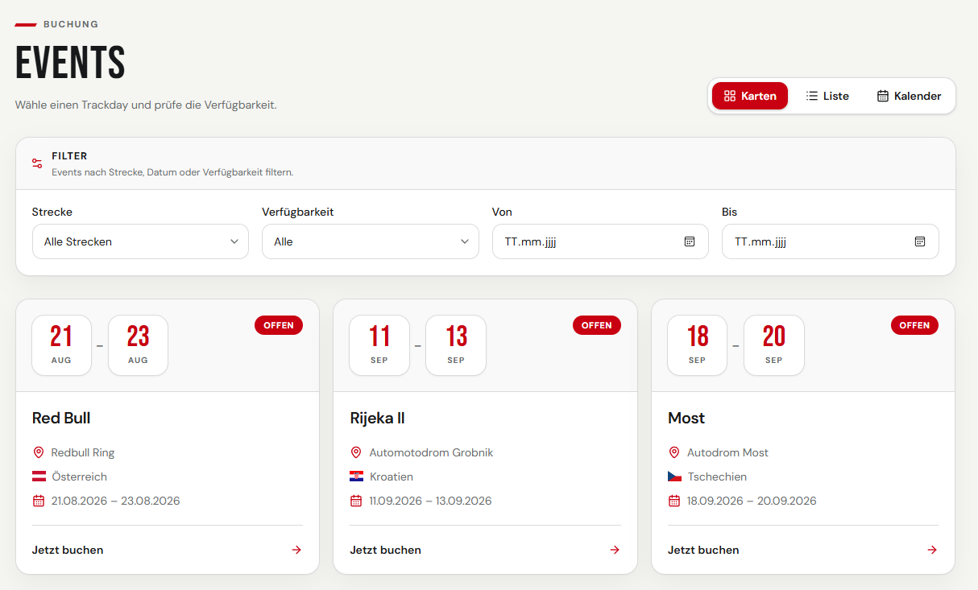
Task: Click the OFFEN badge on Most card
Action: click(x=914, y=325)
